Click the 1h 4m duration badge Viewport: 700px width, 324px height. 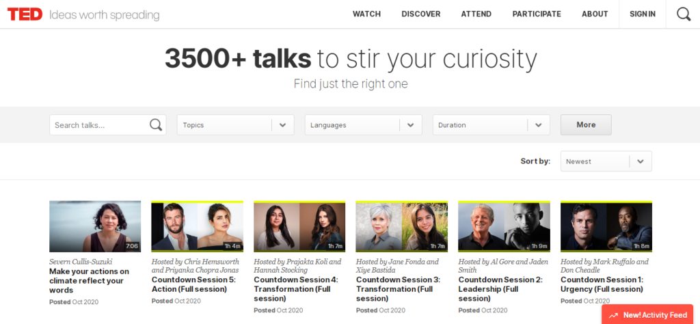point(232,246)
